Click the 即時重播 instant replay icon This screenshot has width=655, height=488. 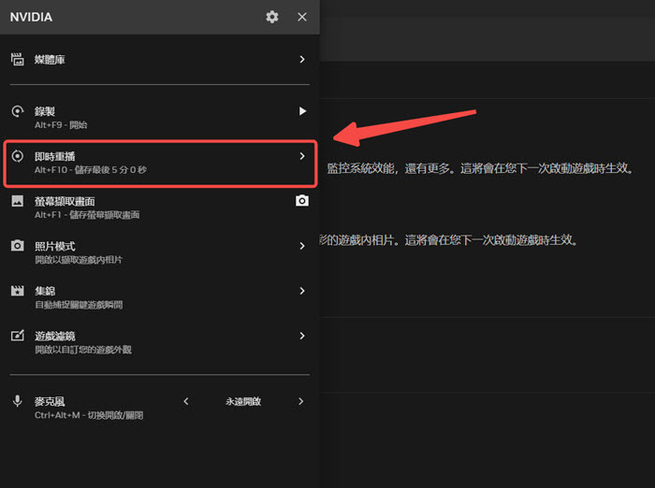[17, 156]
